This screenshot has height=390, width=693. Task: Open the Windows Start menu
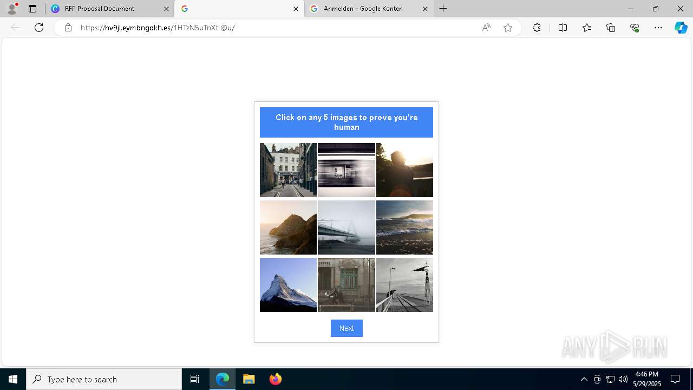click(x=13, y=379)
